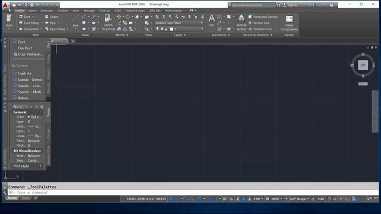Click the Help question mark icon
This screenshot has height=214, width=381.
pyautogui.click(x=332, y=5)
